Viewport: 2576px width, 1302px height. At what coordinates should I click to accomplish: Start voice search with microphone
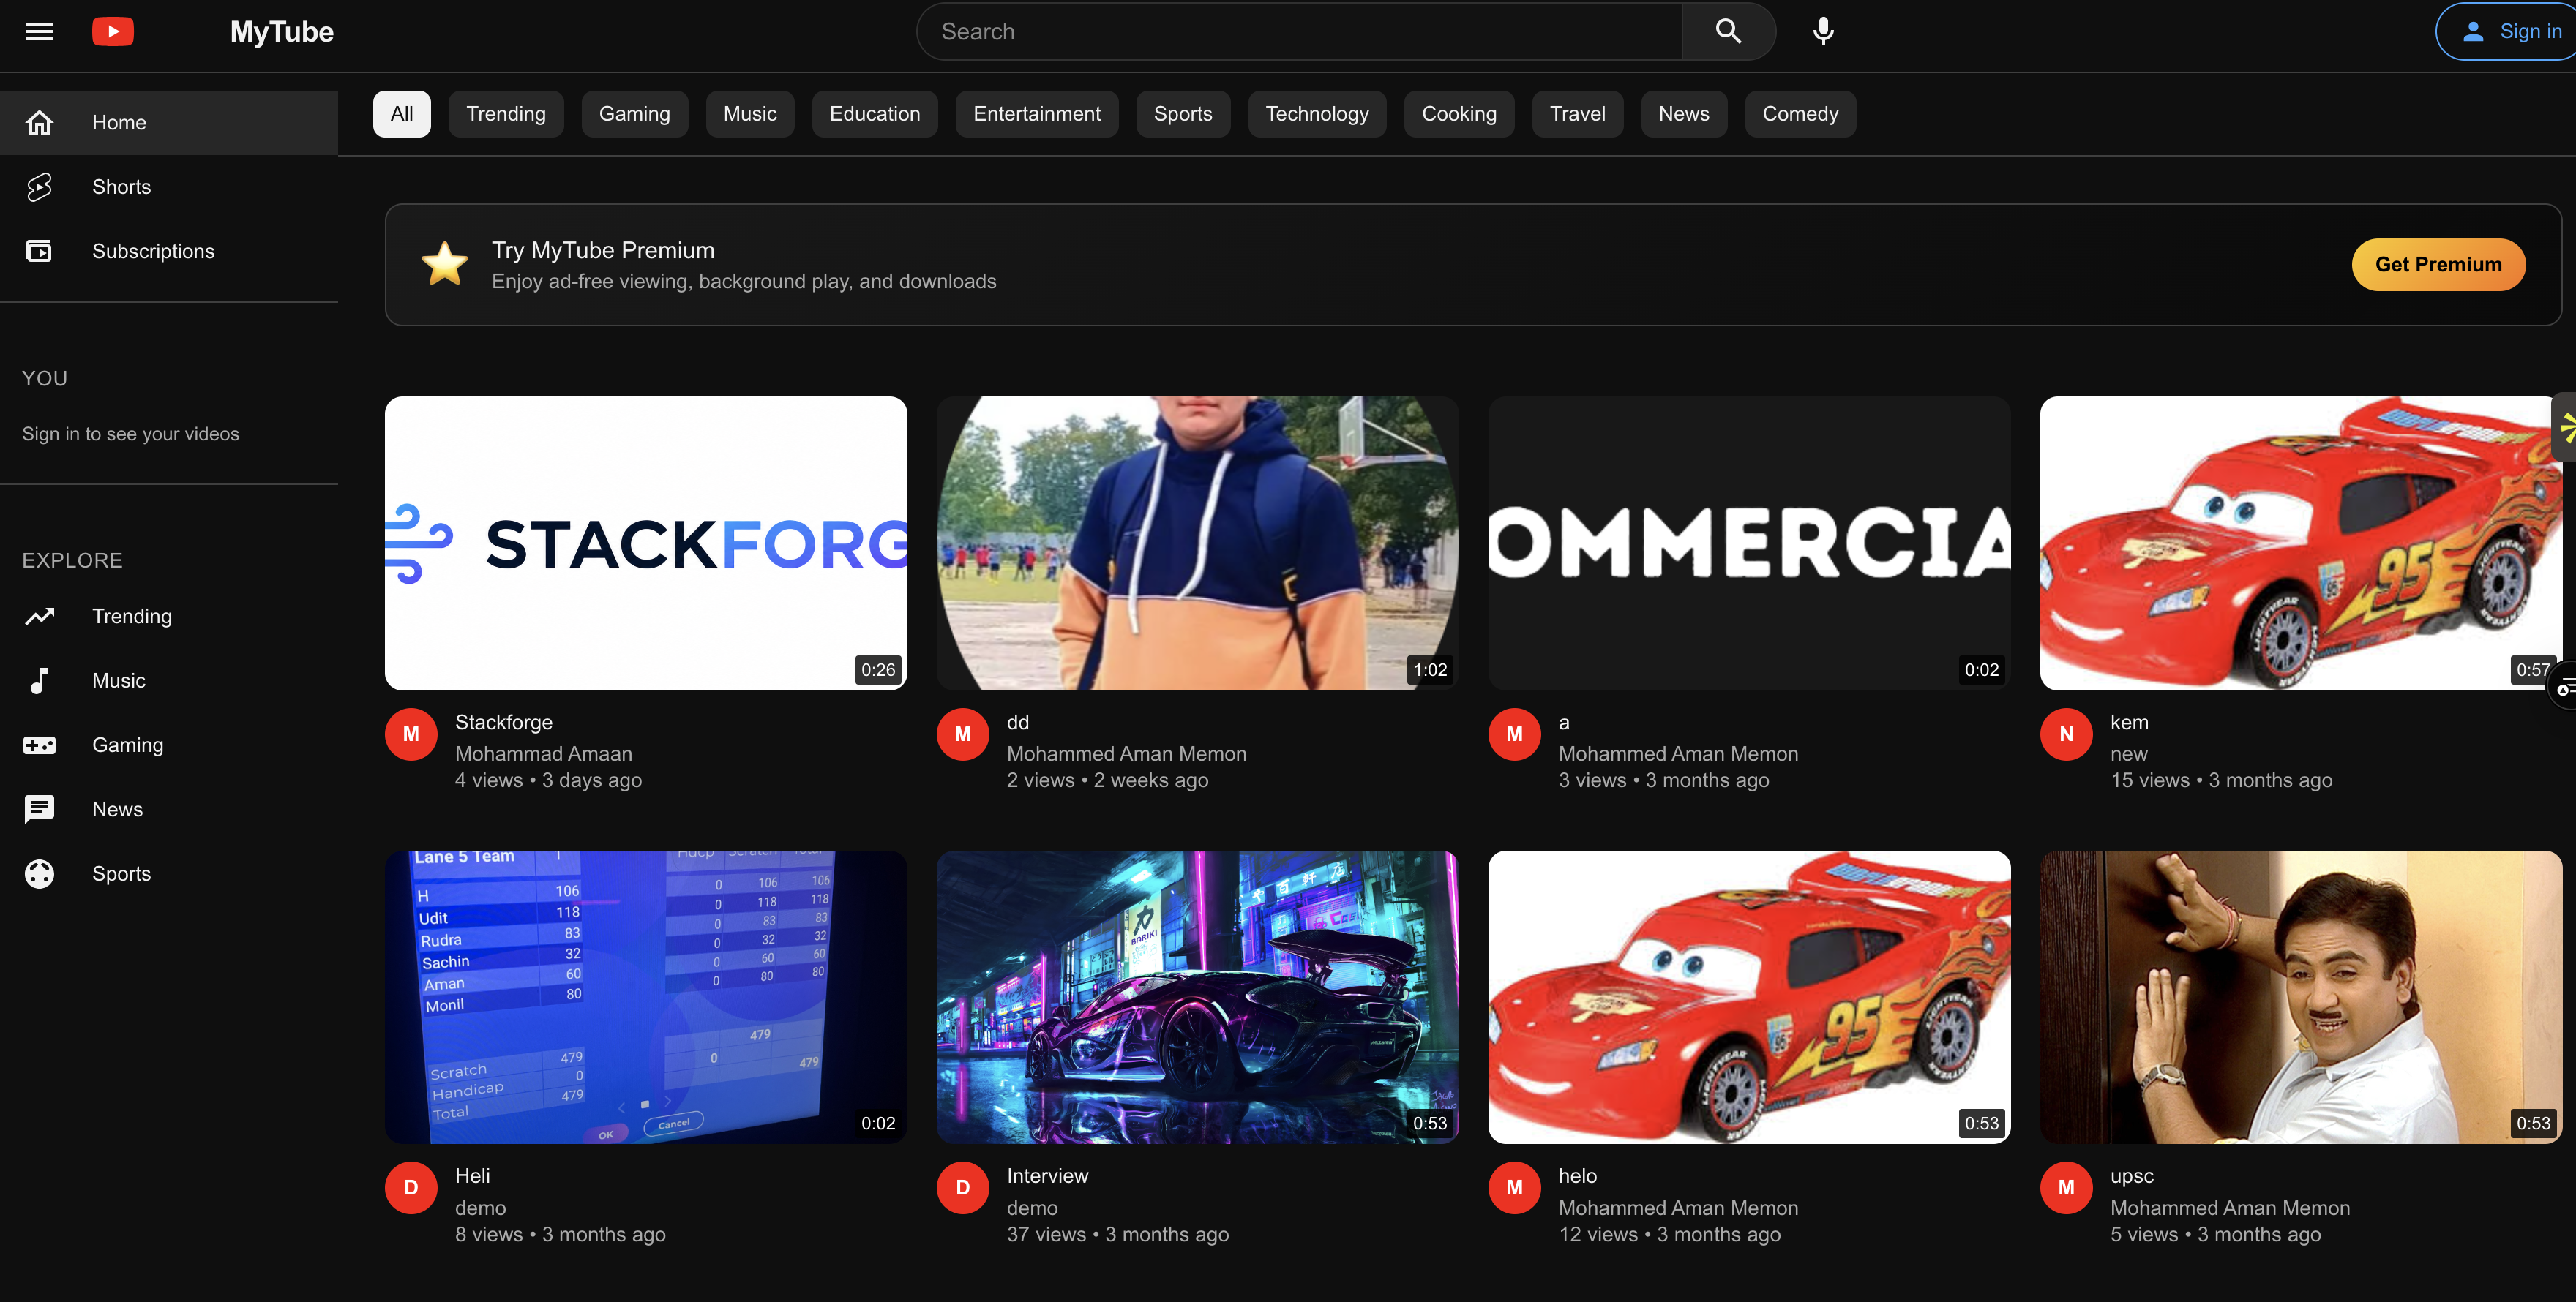click(x=1823, y=31)
